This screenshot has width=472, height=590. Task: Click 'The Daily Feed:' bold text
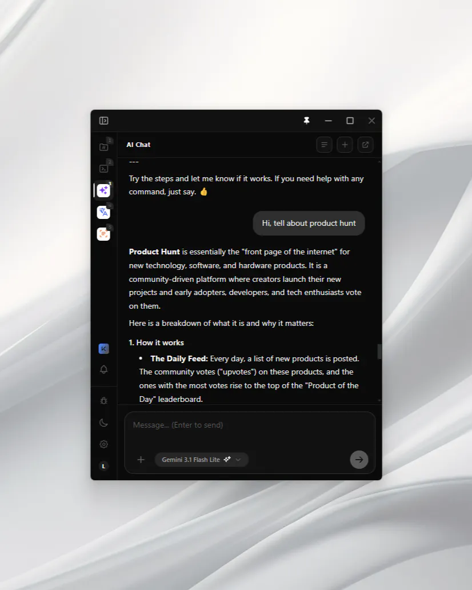coord(179,358)
